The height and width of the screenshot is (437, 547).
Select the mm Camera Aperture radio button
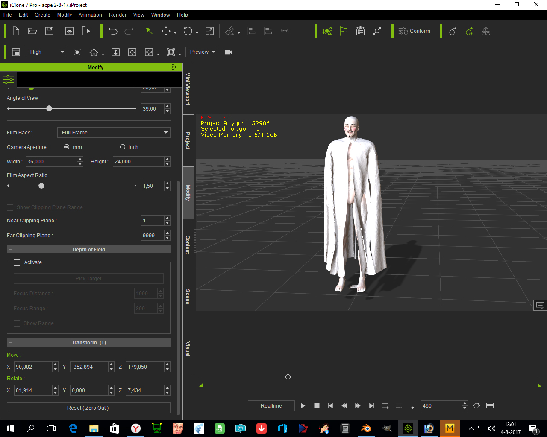pyautogui.click(x=67, y=147)
